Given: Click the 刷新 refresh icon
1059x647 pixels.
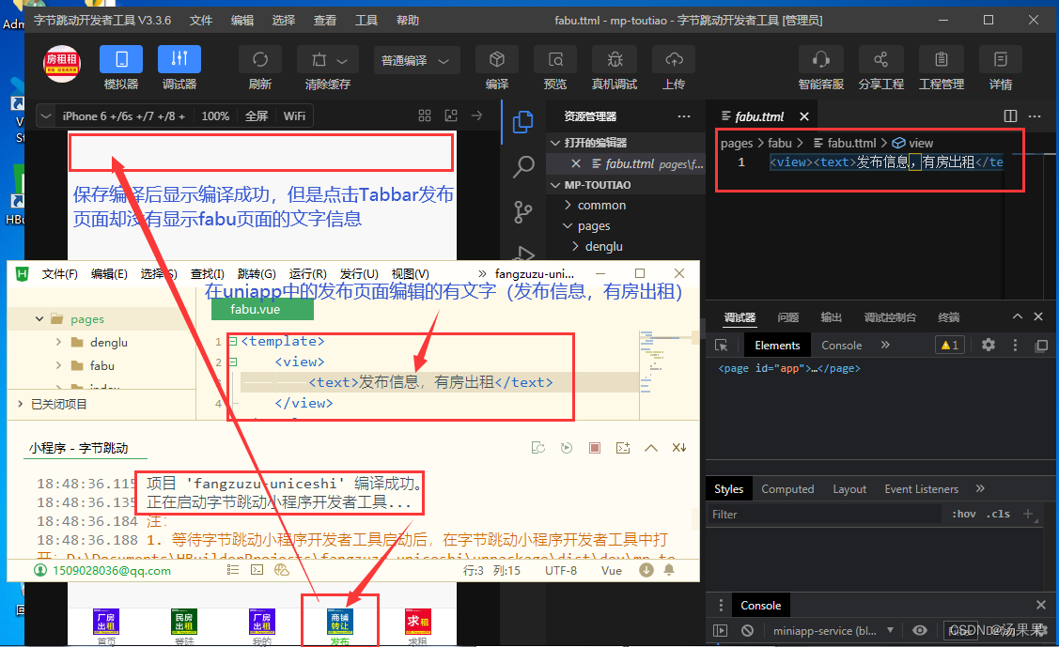Looking at the screenshot, I should pos(260,59).
